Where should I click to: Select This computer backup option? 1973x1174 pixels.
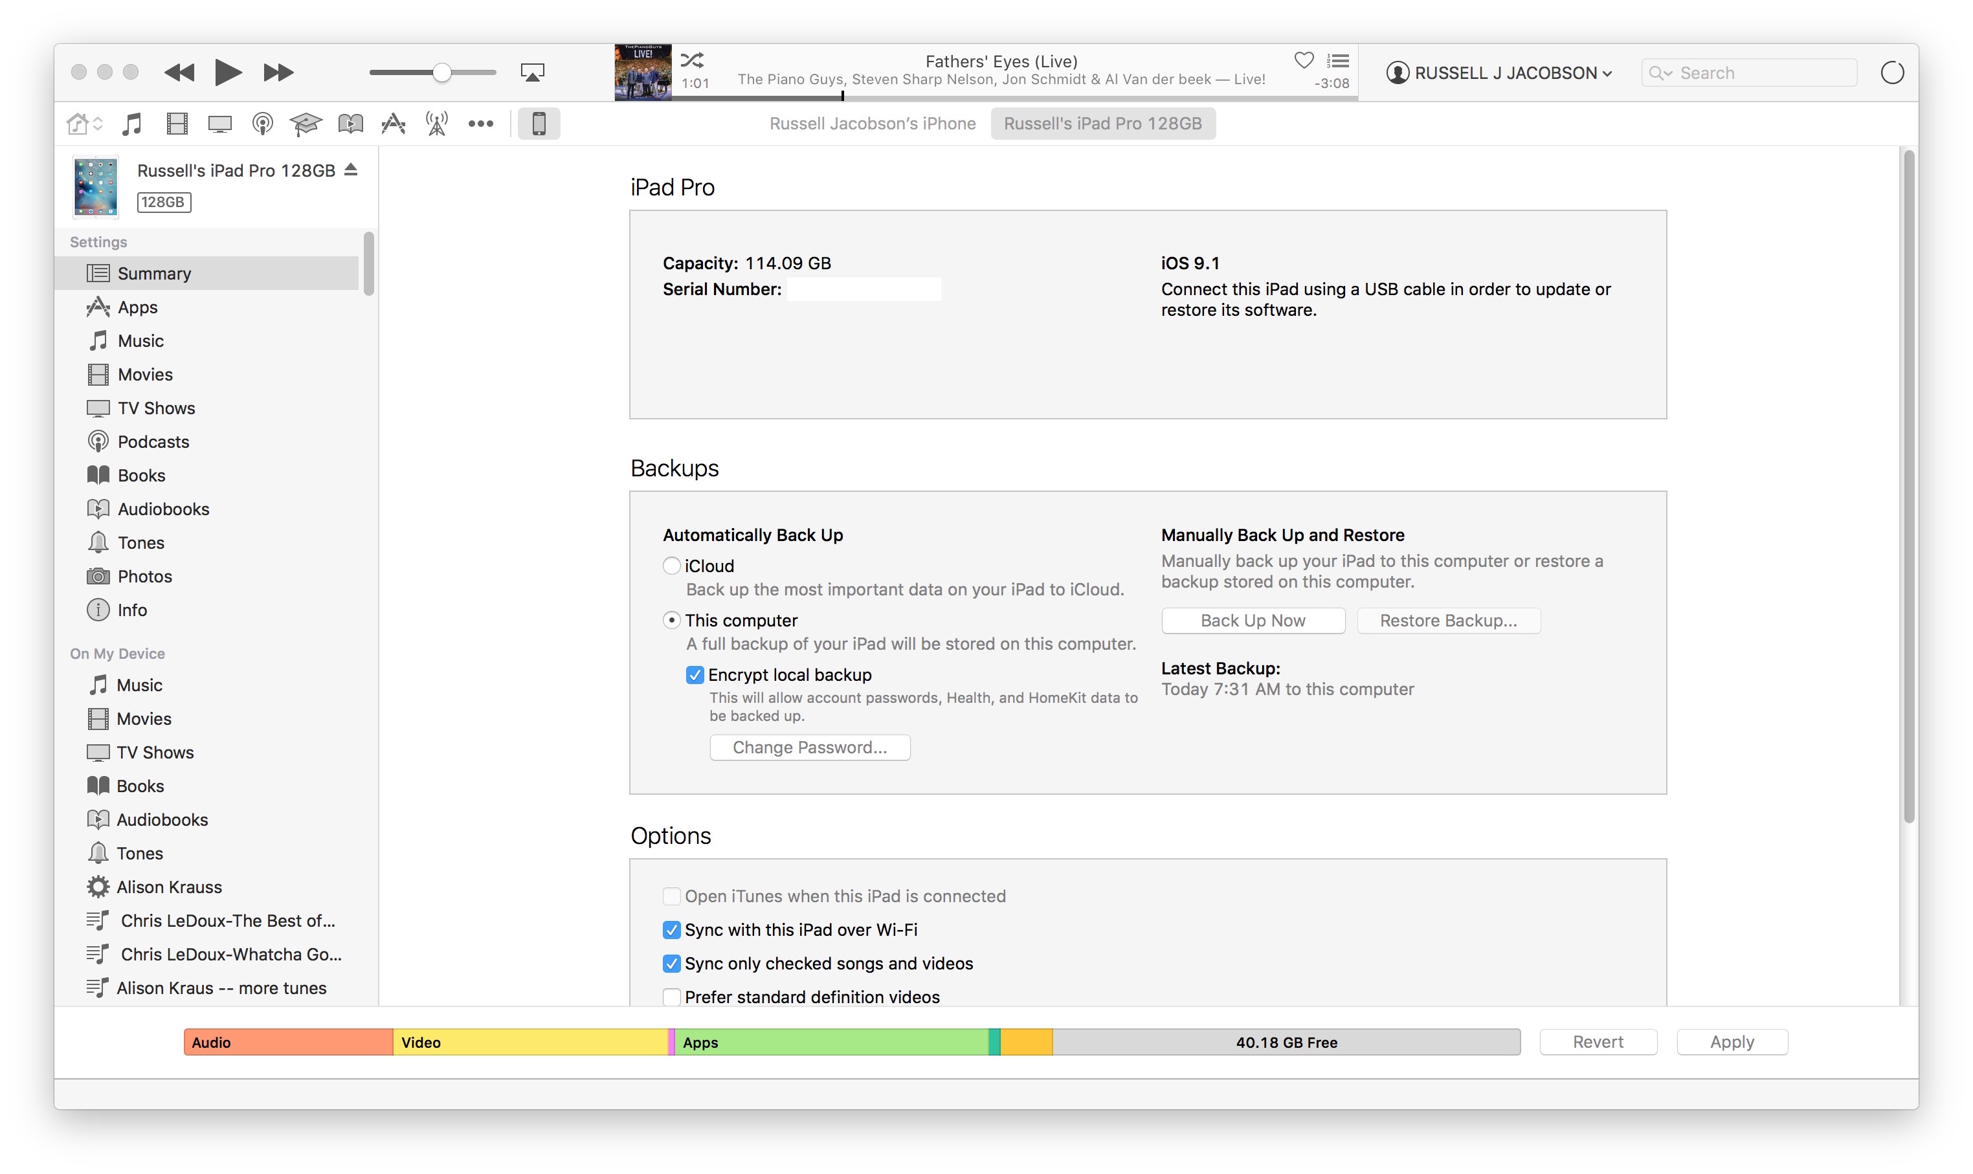click(x=672, y=620)
